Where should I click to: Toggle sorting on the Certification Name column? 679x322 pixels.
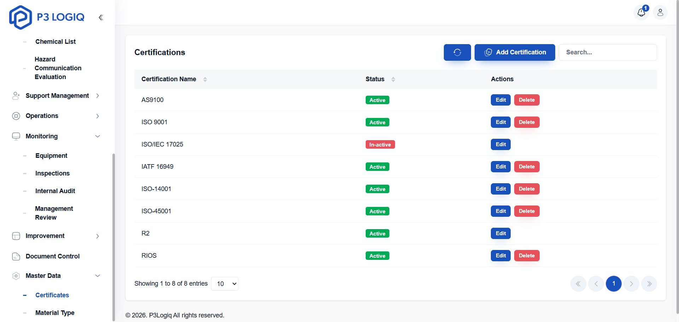point(205,79)
